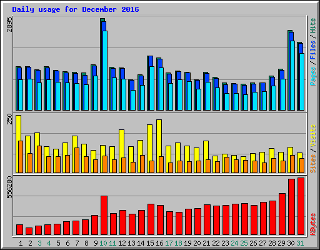Click the 250 axis value label

(10, 119)
